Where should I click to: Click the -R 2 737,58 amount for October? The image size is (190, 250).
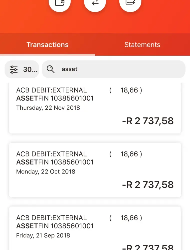148,185
